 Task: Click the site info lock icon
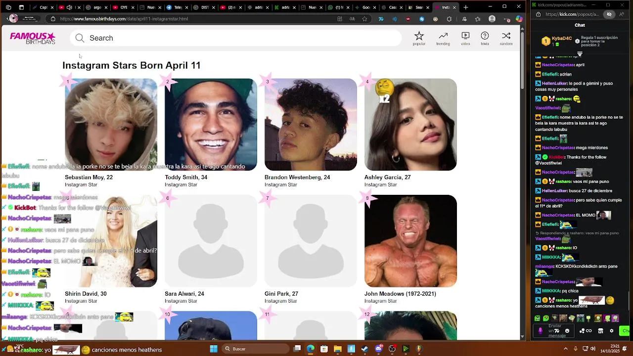pos(53,19)
